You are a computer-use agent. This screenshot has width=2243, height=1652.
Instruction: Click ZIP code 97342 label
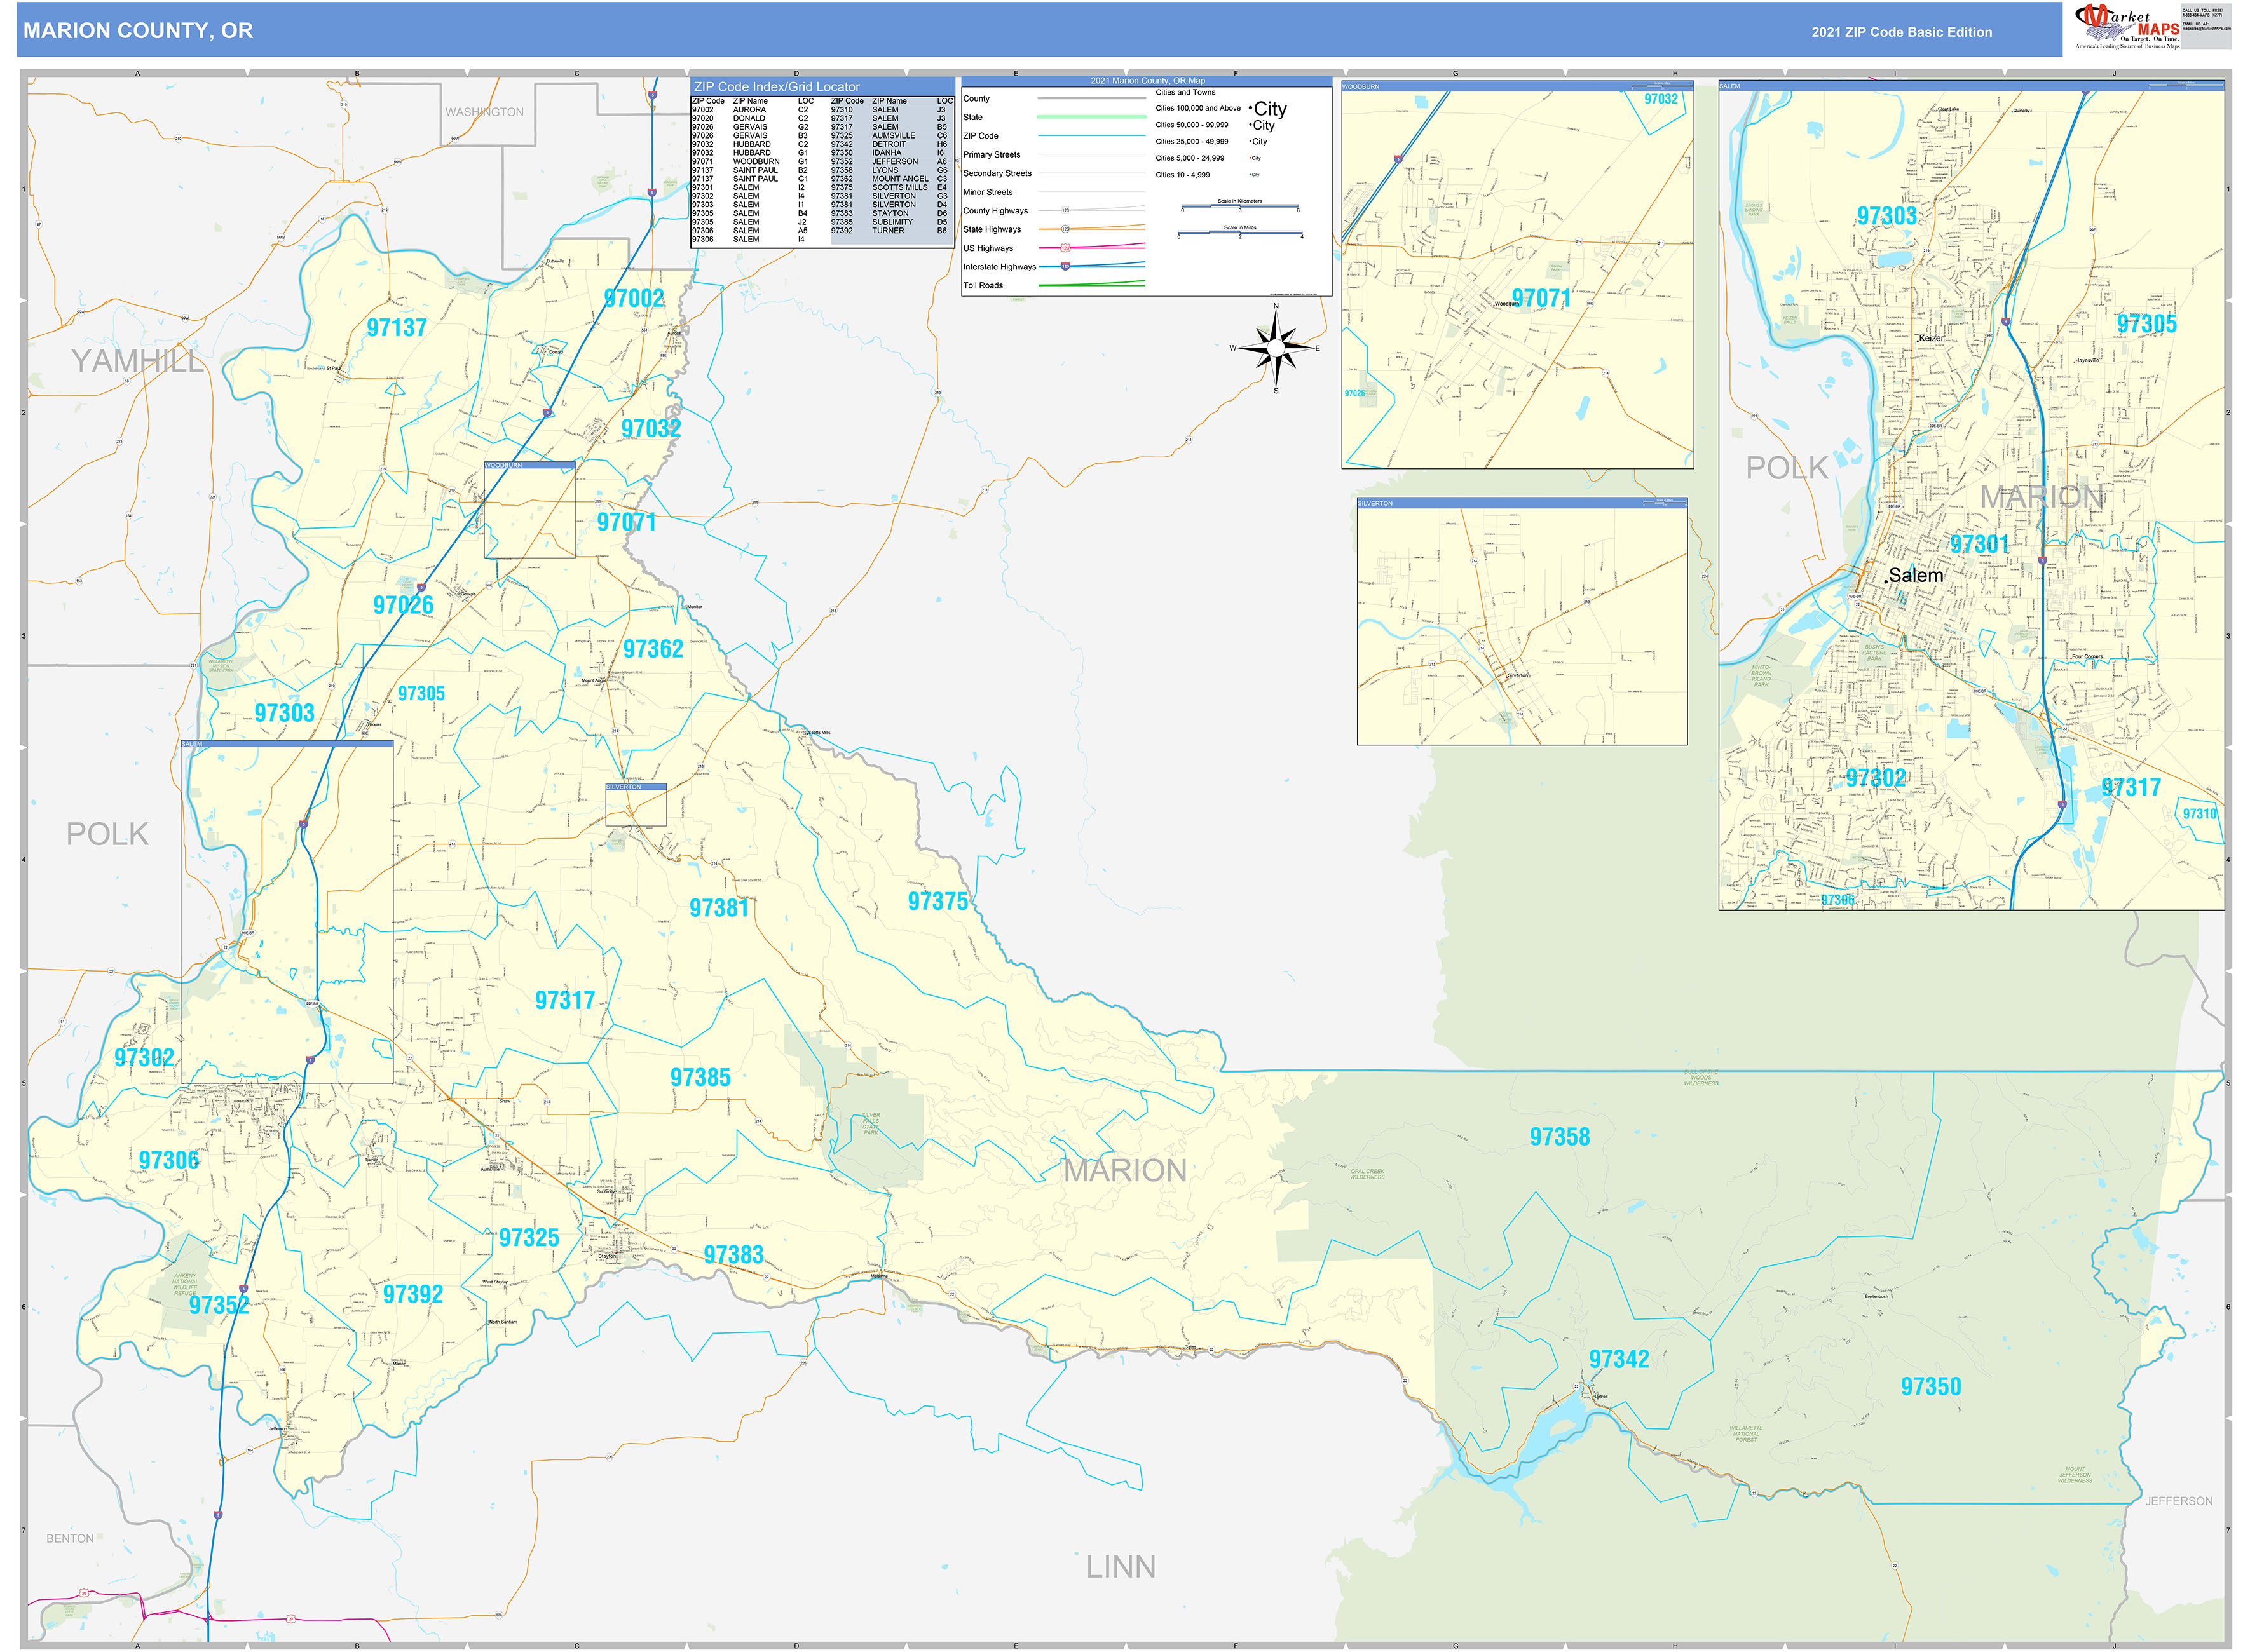[1619, 1359]
